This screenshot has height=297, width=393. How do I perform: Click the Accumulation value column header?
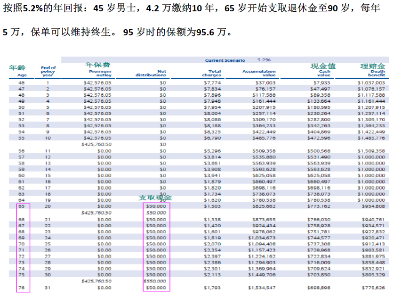click(x=259, y=74)
